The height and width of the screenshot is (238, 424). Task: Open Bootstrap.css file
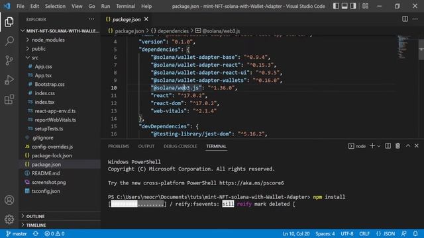(60, 85)
